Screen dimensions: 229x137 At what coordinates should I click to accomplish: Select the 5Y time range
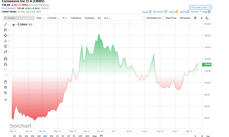(74, 136)
